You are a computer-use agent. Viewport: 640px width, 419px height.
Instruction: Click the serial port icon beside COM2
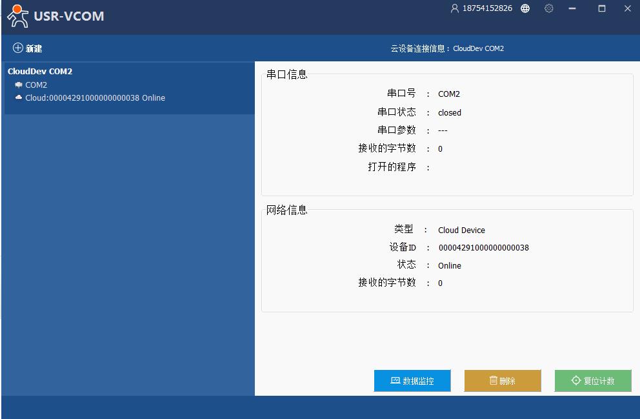click(x=19, y=85)
